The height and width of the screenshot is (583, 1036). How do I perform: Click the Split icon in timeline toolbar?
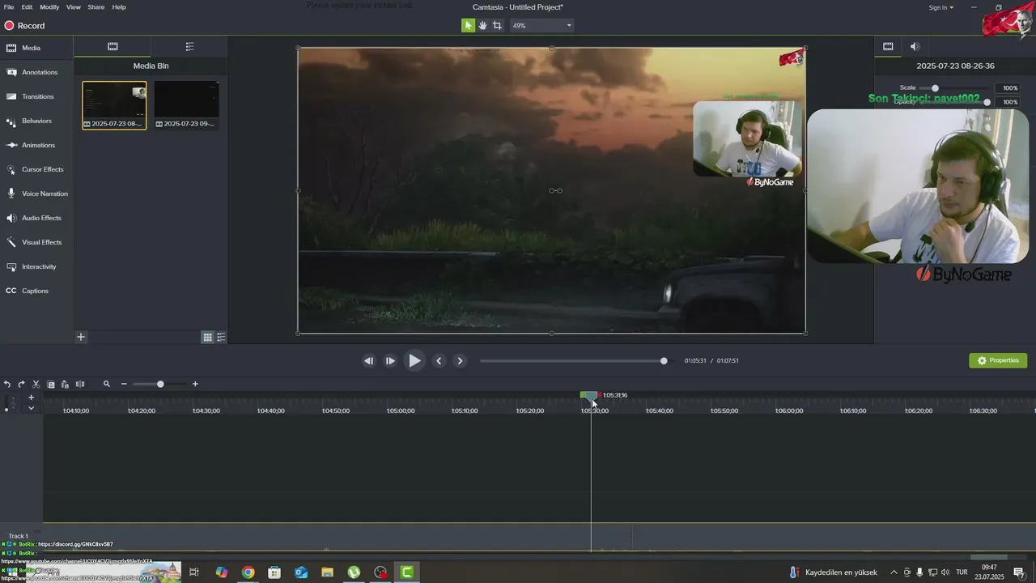[79, 385]
